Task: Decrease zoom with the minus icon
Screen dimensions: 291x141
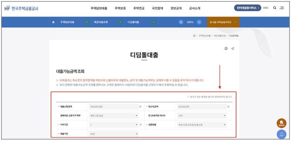Action: (199, 22)
